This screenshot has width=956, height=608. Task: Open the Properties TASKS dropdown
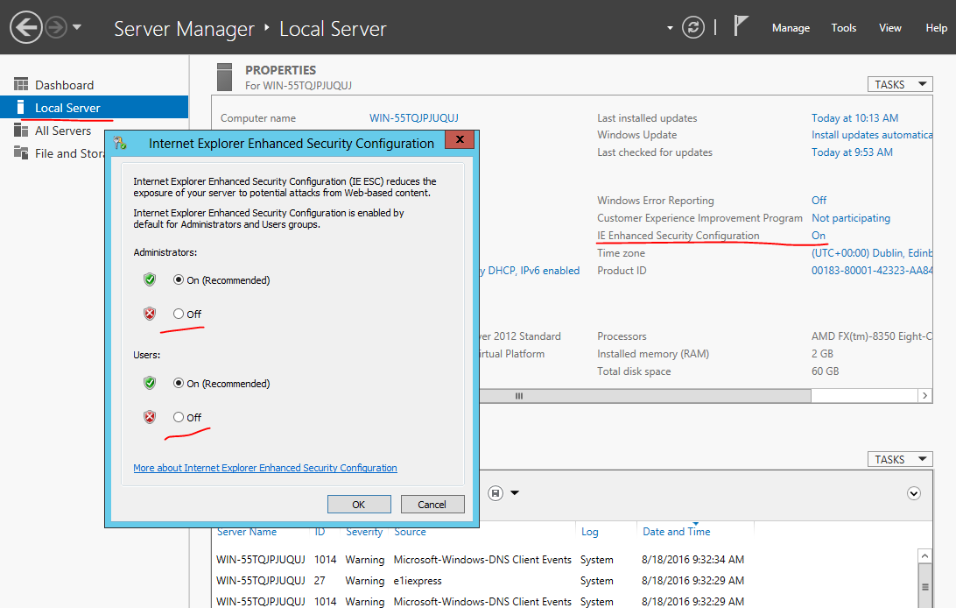(900, 85)
